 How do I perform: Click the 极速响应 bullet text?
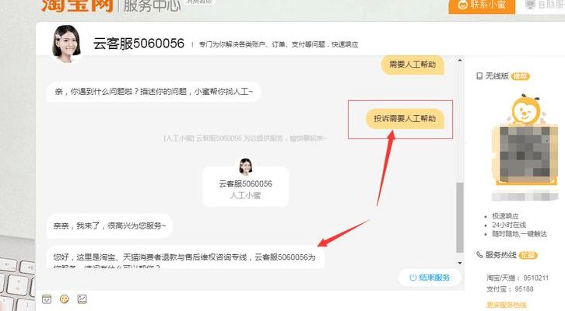point(506,216)
